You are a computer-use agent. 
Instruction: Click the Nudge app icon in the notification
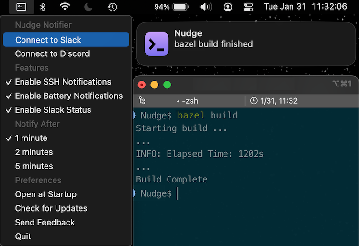[157, 44]
